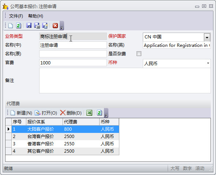The height and width of the screenshot is (175, 216).
Task: Refresh the agency fee list icon
Action: 100,113
